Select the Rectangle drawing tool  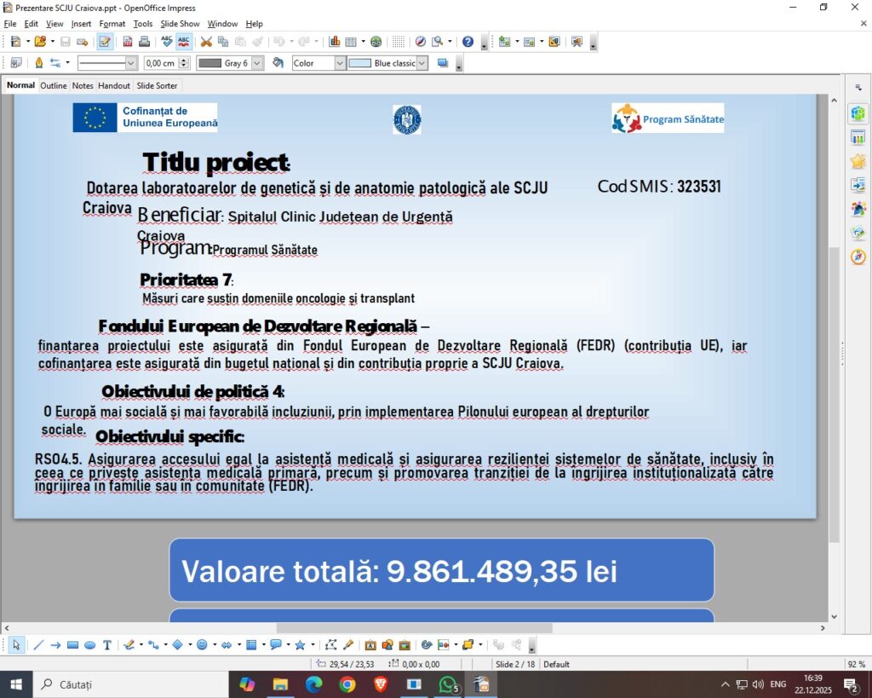(x=72, y=645)
